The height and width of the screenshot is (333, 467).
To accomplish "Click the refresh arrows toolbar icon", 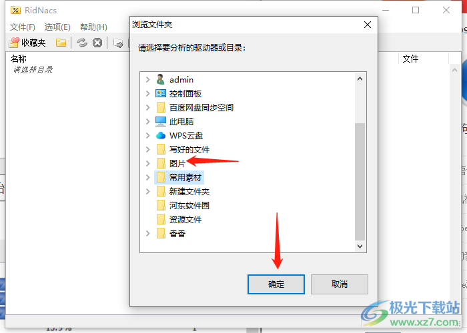I will [x=82, y=43].
